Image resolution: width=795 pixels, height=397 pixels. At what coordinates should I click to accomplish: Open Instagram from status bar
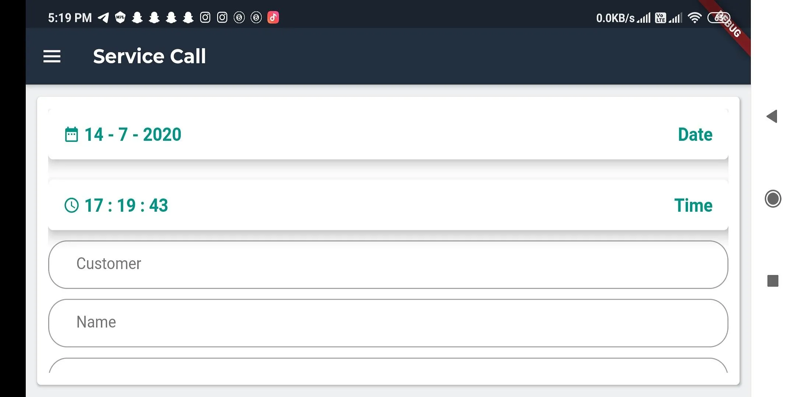[205, 17]
